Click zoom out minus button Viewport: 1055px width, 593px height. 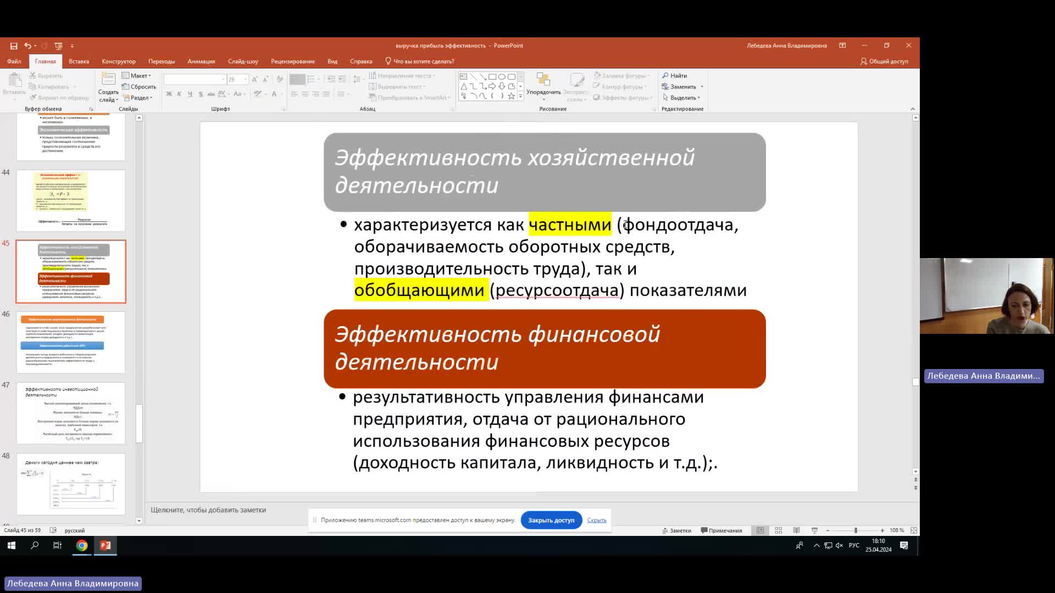coord(828,530)
